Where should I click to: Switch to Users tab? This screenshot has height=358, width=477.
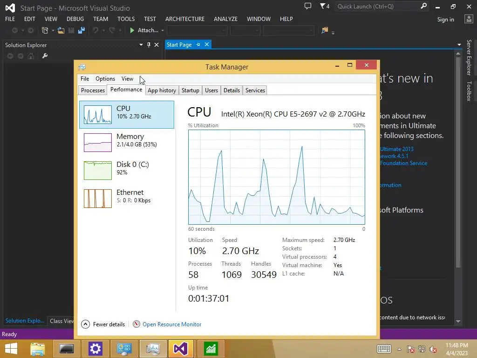click(x=211, y=90)
